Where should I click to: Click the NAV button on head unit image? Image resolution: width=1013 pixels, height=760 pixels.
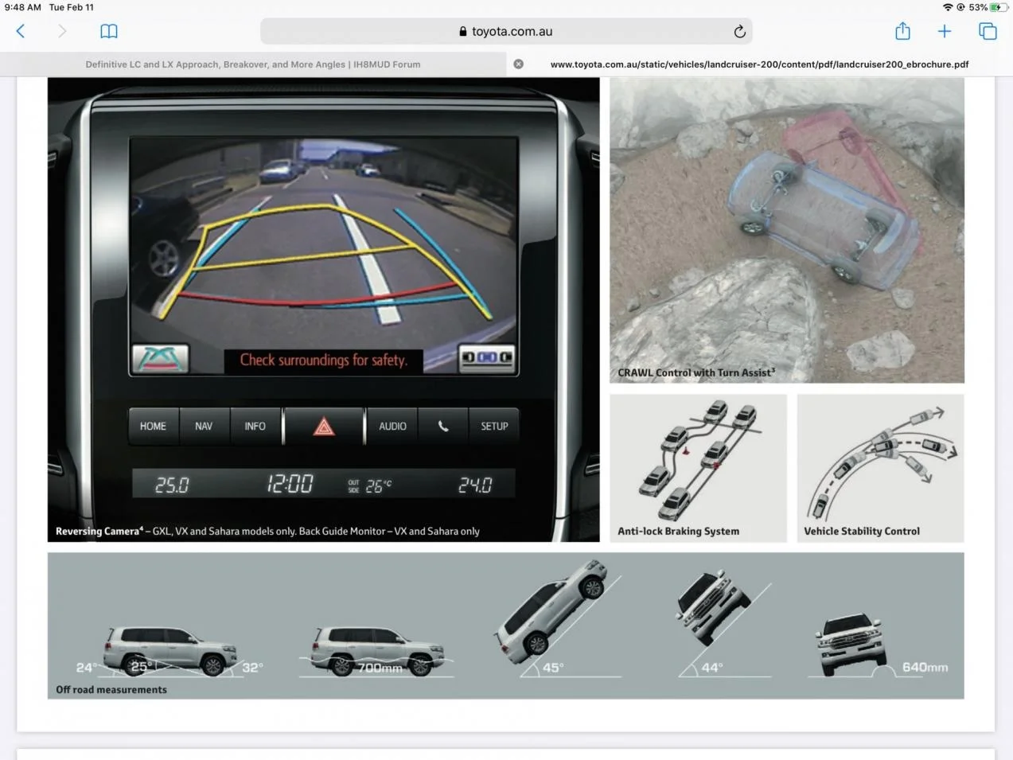coord(204,427)
